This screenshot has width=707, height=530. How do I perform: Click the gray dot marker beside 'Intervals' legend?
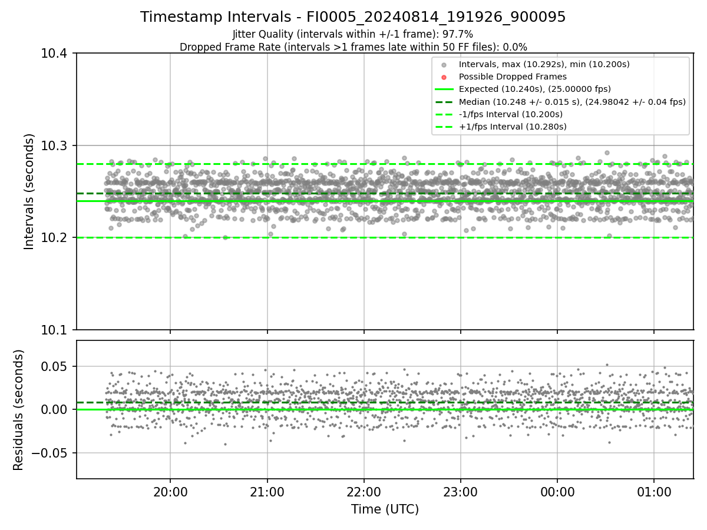(444, 65)
